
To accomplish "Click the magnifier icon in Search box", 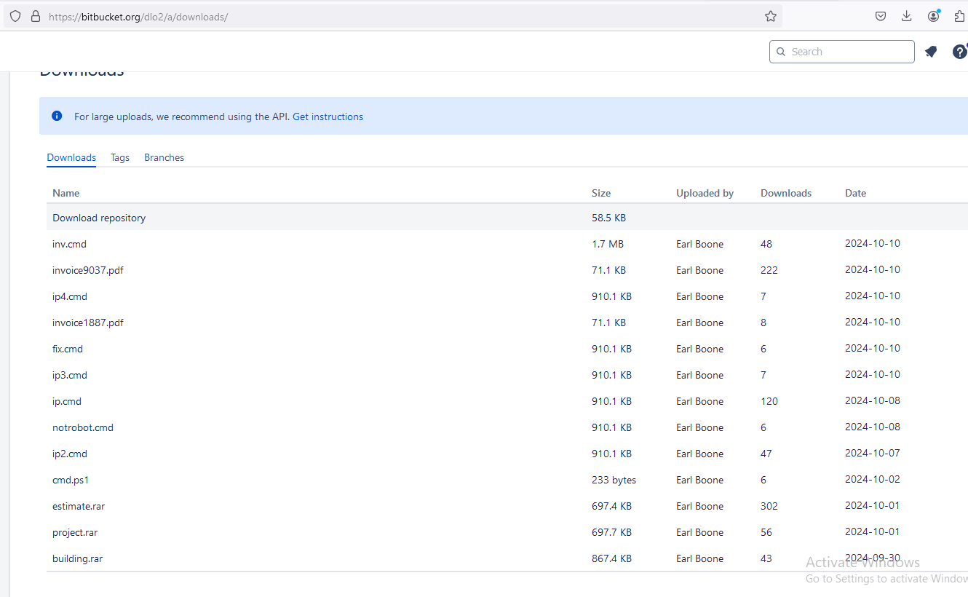I will coord(781,52).
